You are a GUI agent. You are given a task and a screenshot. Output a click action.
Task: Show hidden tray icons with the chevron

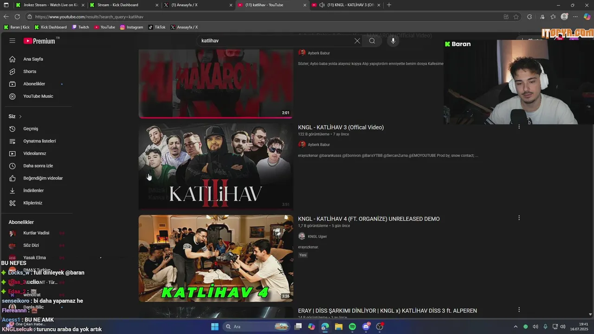[515, 327]
